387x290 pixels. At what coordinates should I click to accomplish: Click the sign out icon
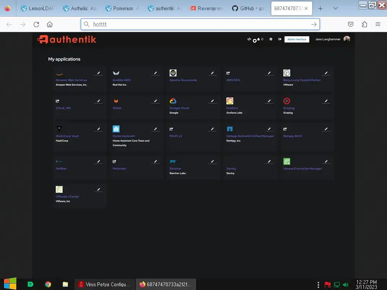(x=280, y=39)
